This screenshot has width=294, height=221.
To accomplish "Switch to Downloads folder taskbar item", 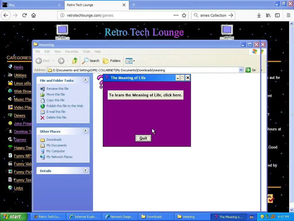I will point(156,217).
